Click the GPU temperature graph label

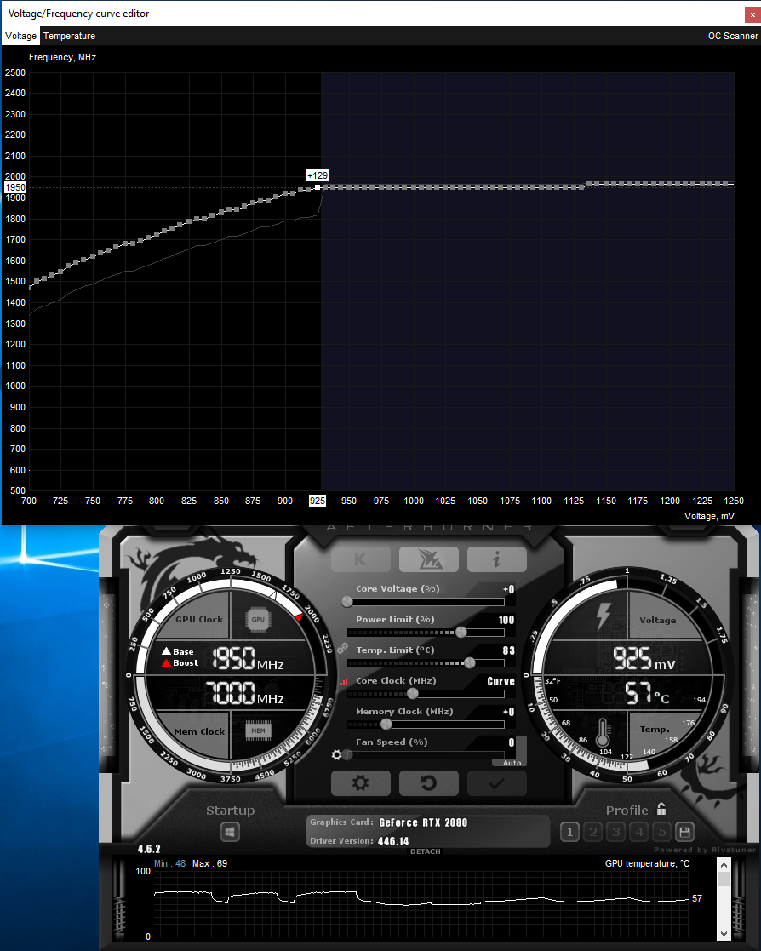coord(647,863)
